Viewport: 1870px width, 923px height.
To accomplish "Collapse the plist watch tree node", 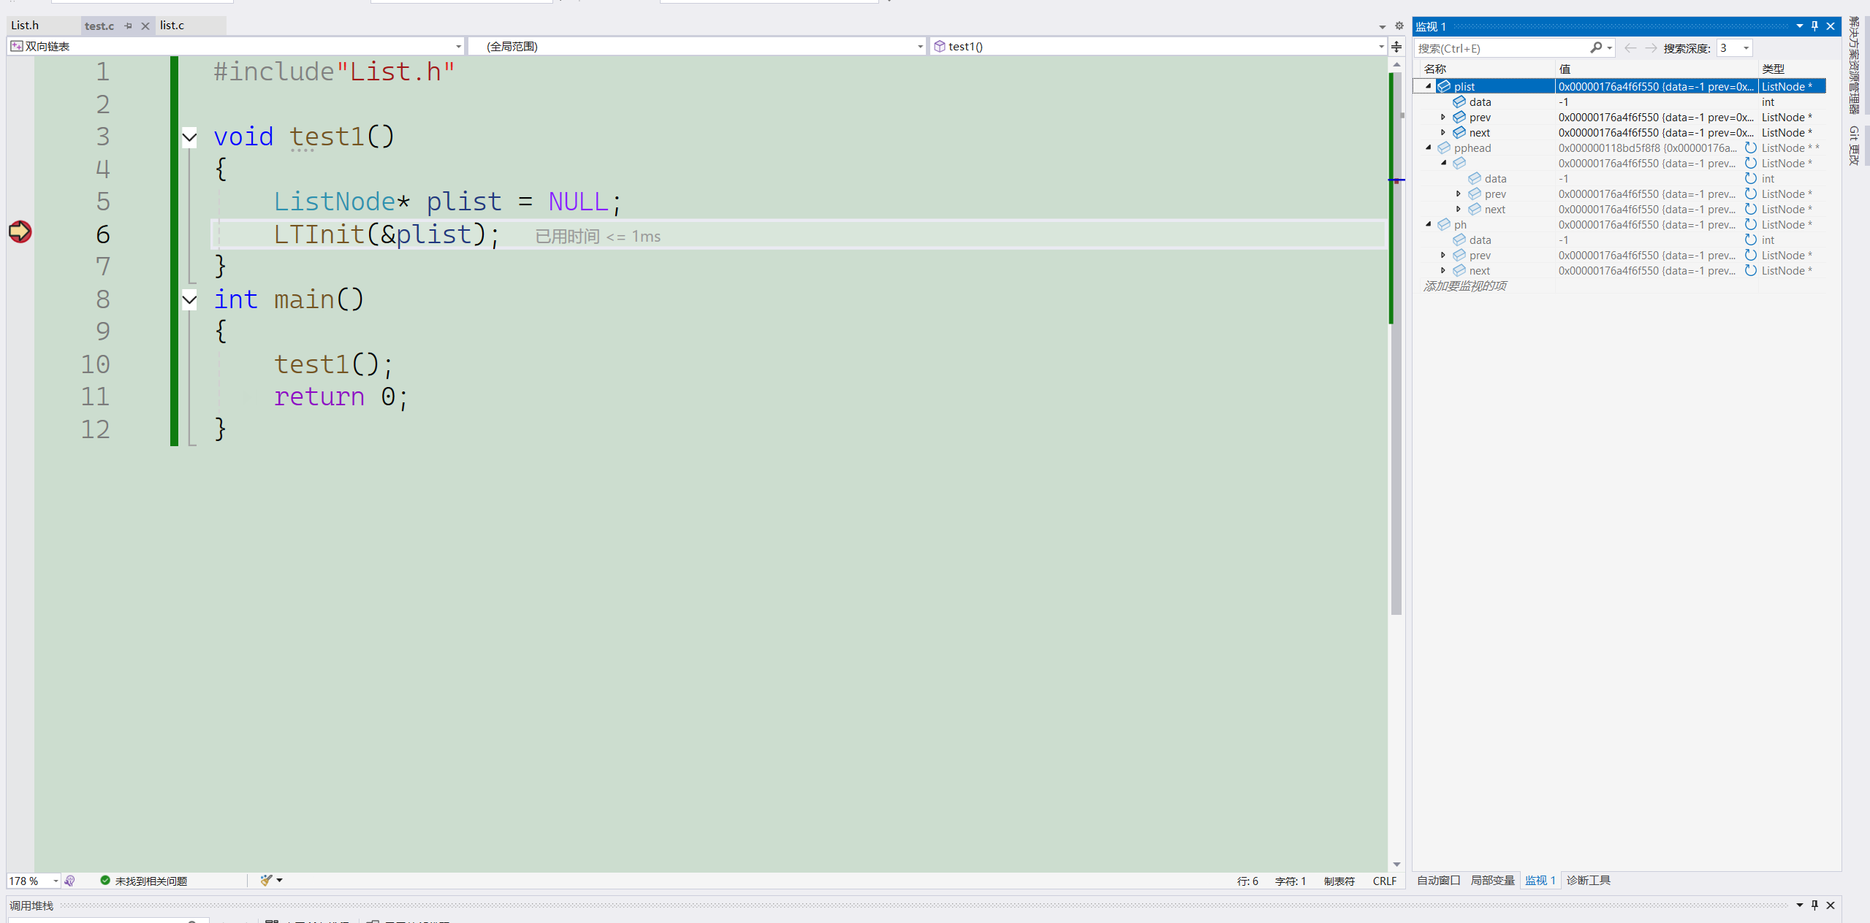I will (x=1428, y=86).
